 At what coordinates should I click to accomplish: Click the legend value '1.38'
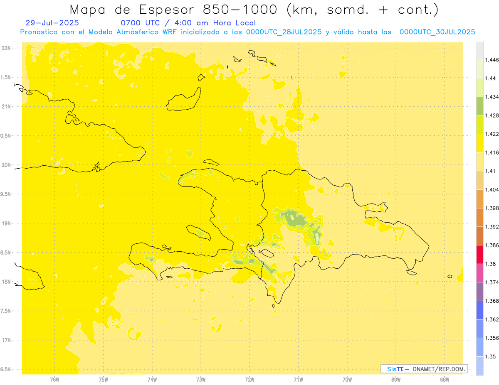490,264
